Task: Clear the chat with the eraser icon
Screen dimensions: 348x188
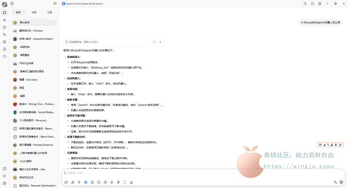Action: 132,182
